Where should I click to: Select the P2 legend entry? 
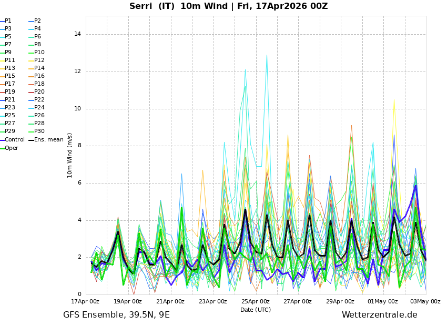[37, 21]
